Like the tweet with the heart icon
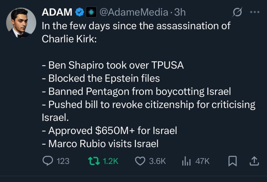 [141, 161]
